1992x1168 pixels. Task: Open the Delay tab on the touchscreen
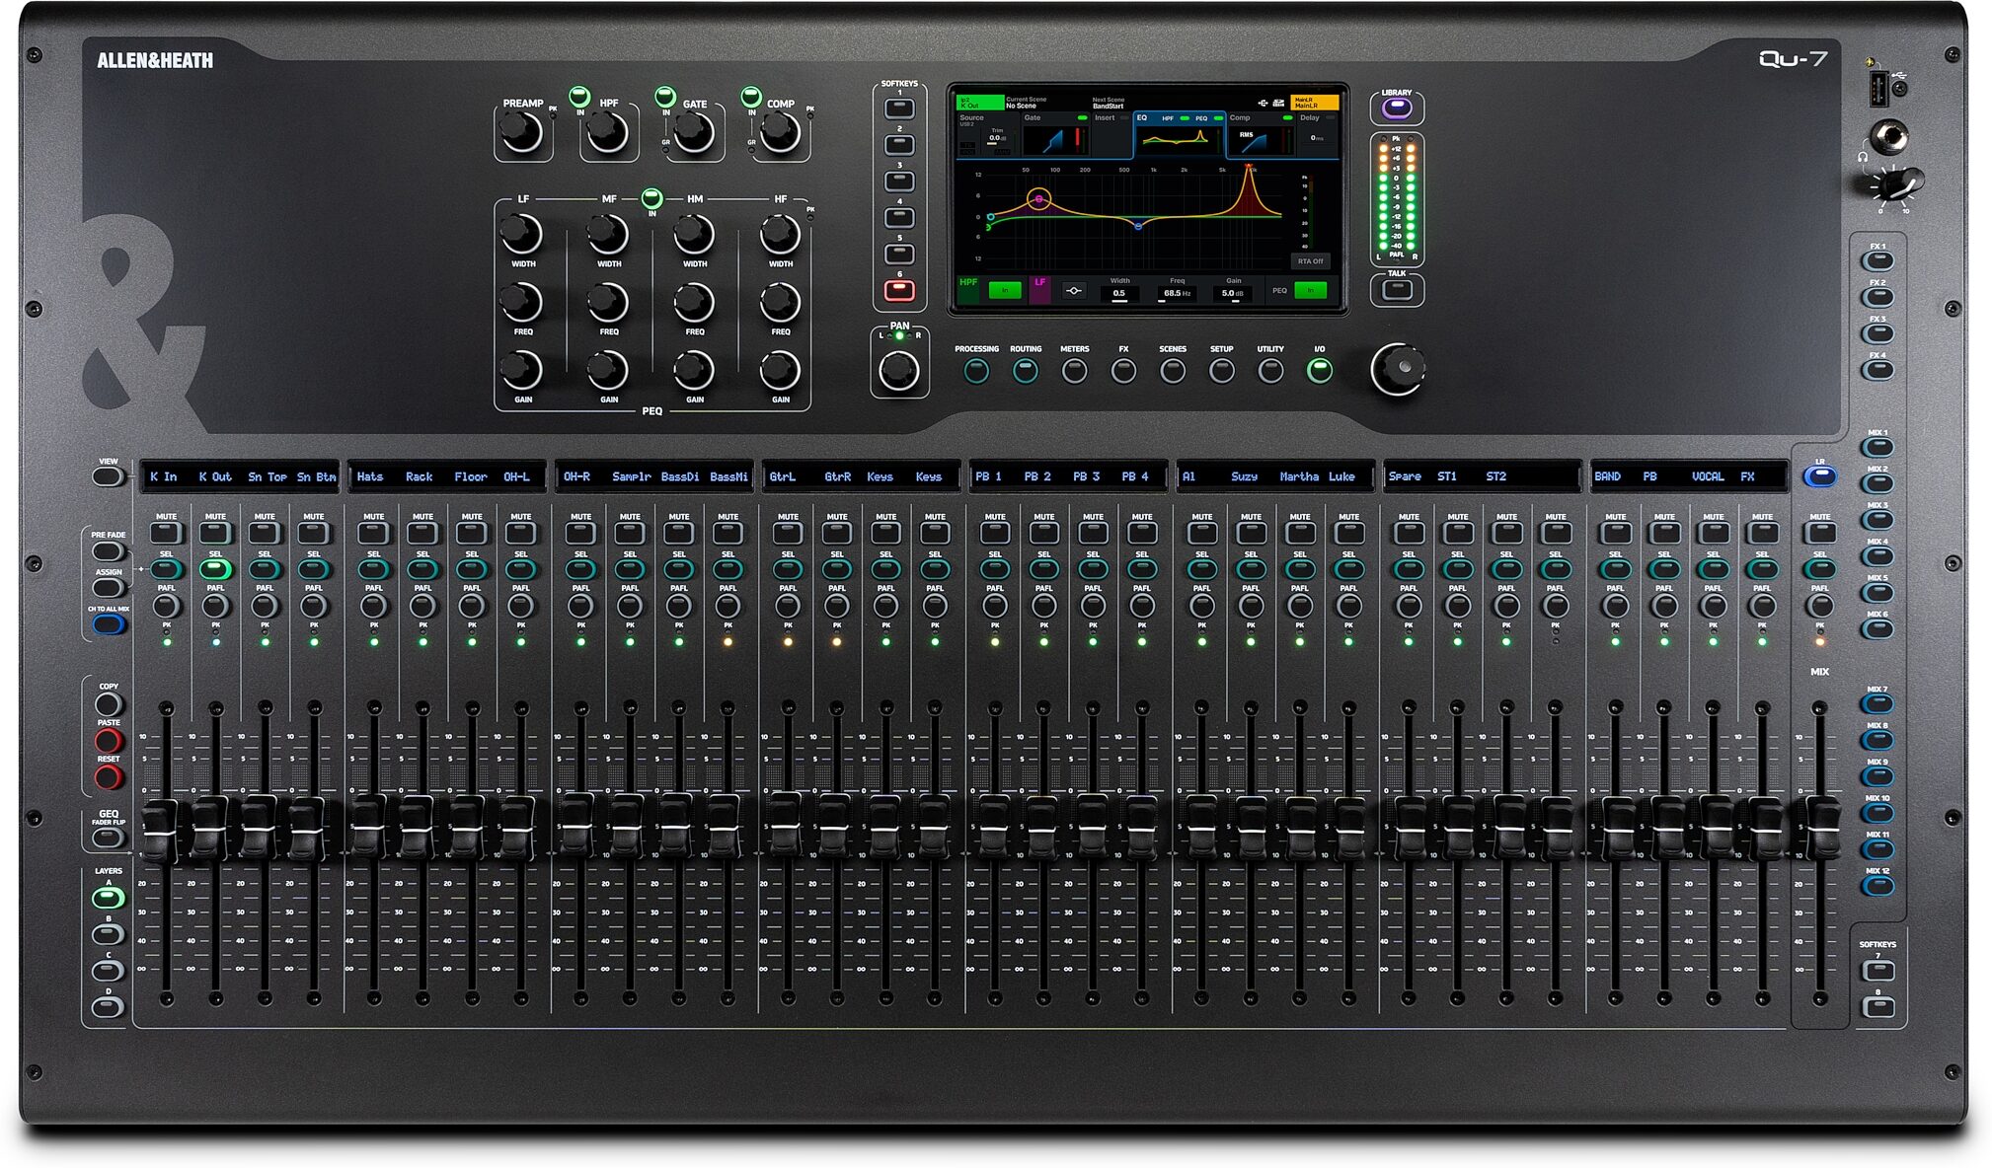click(1317, 135)
